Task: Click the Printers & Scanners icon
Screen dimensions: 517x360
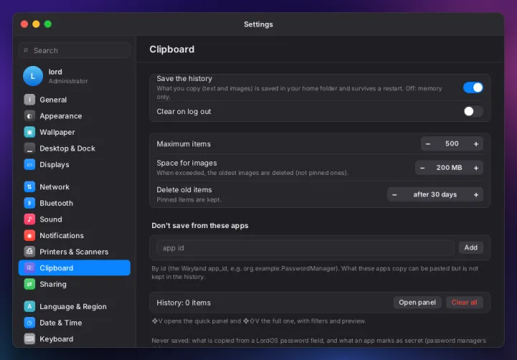Action: click(29, 252)
